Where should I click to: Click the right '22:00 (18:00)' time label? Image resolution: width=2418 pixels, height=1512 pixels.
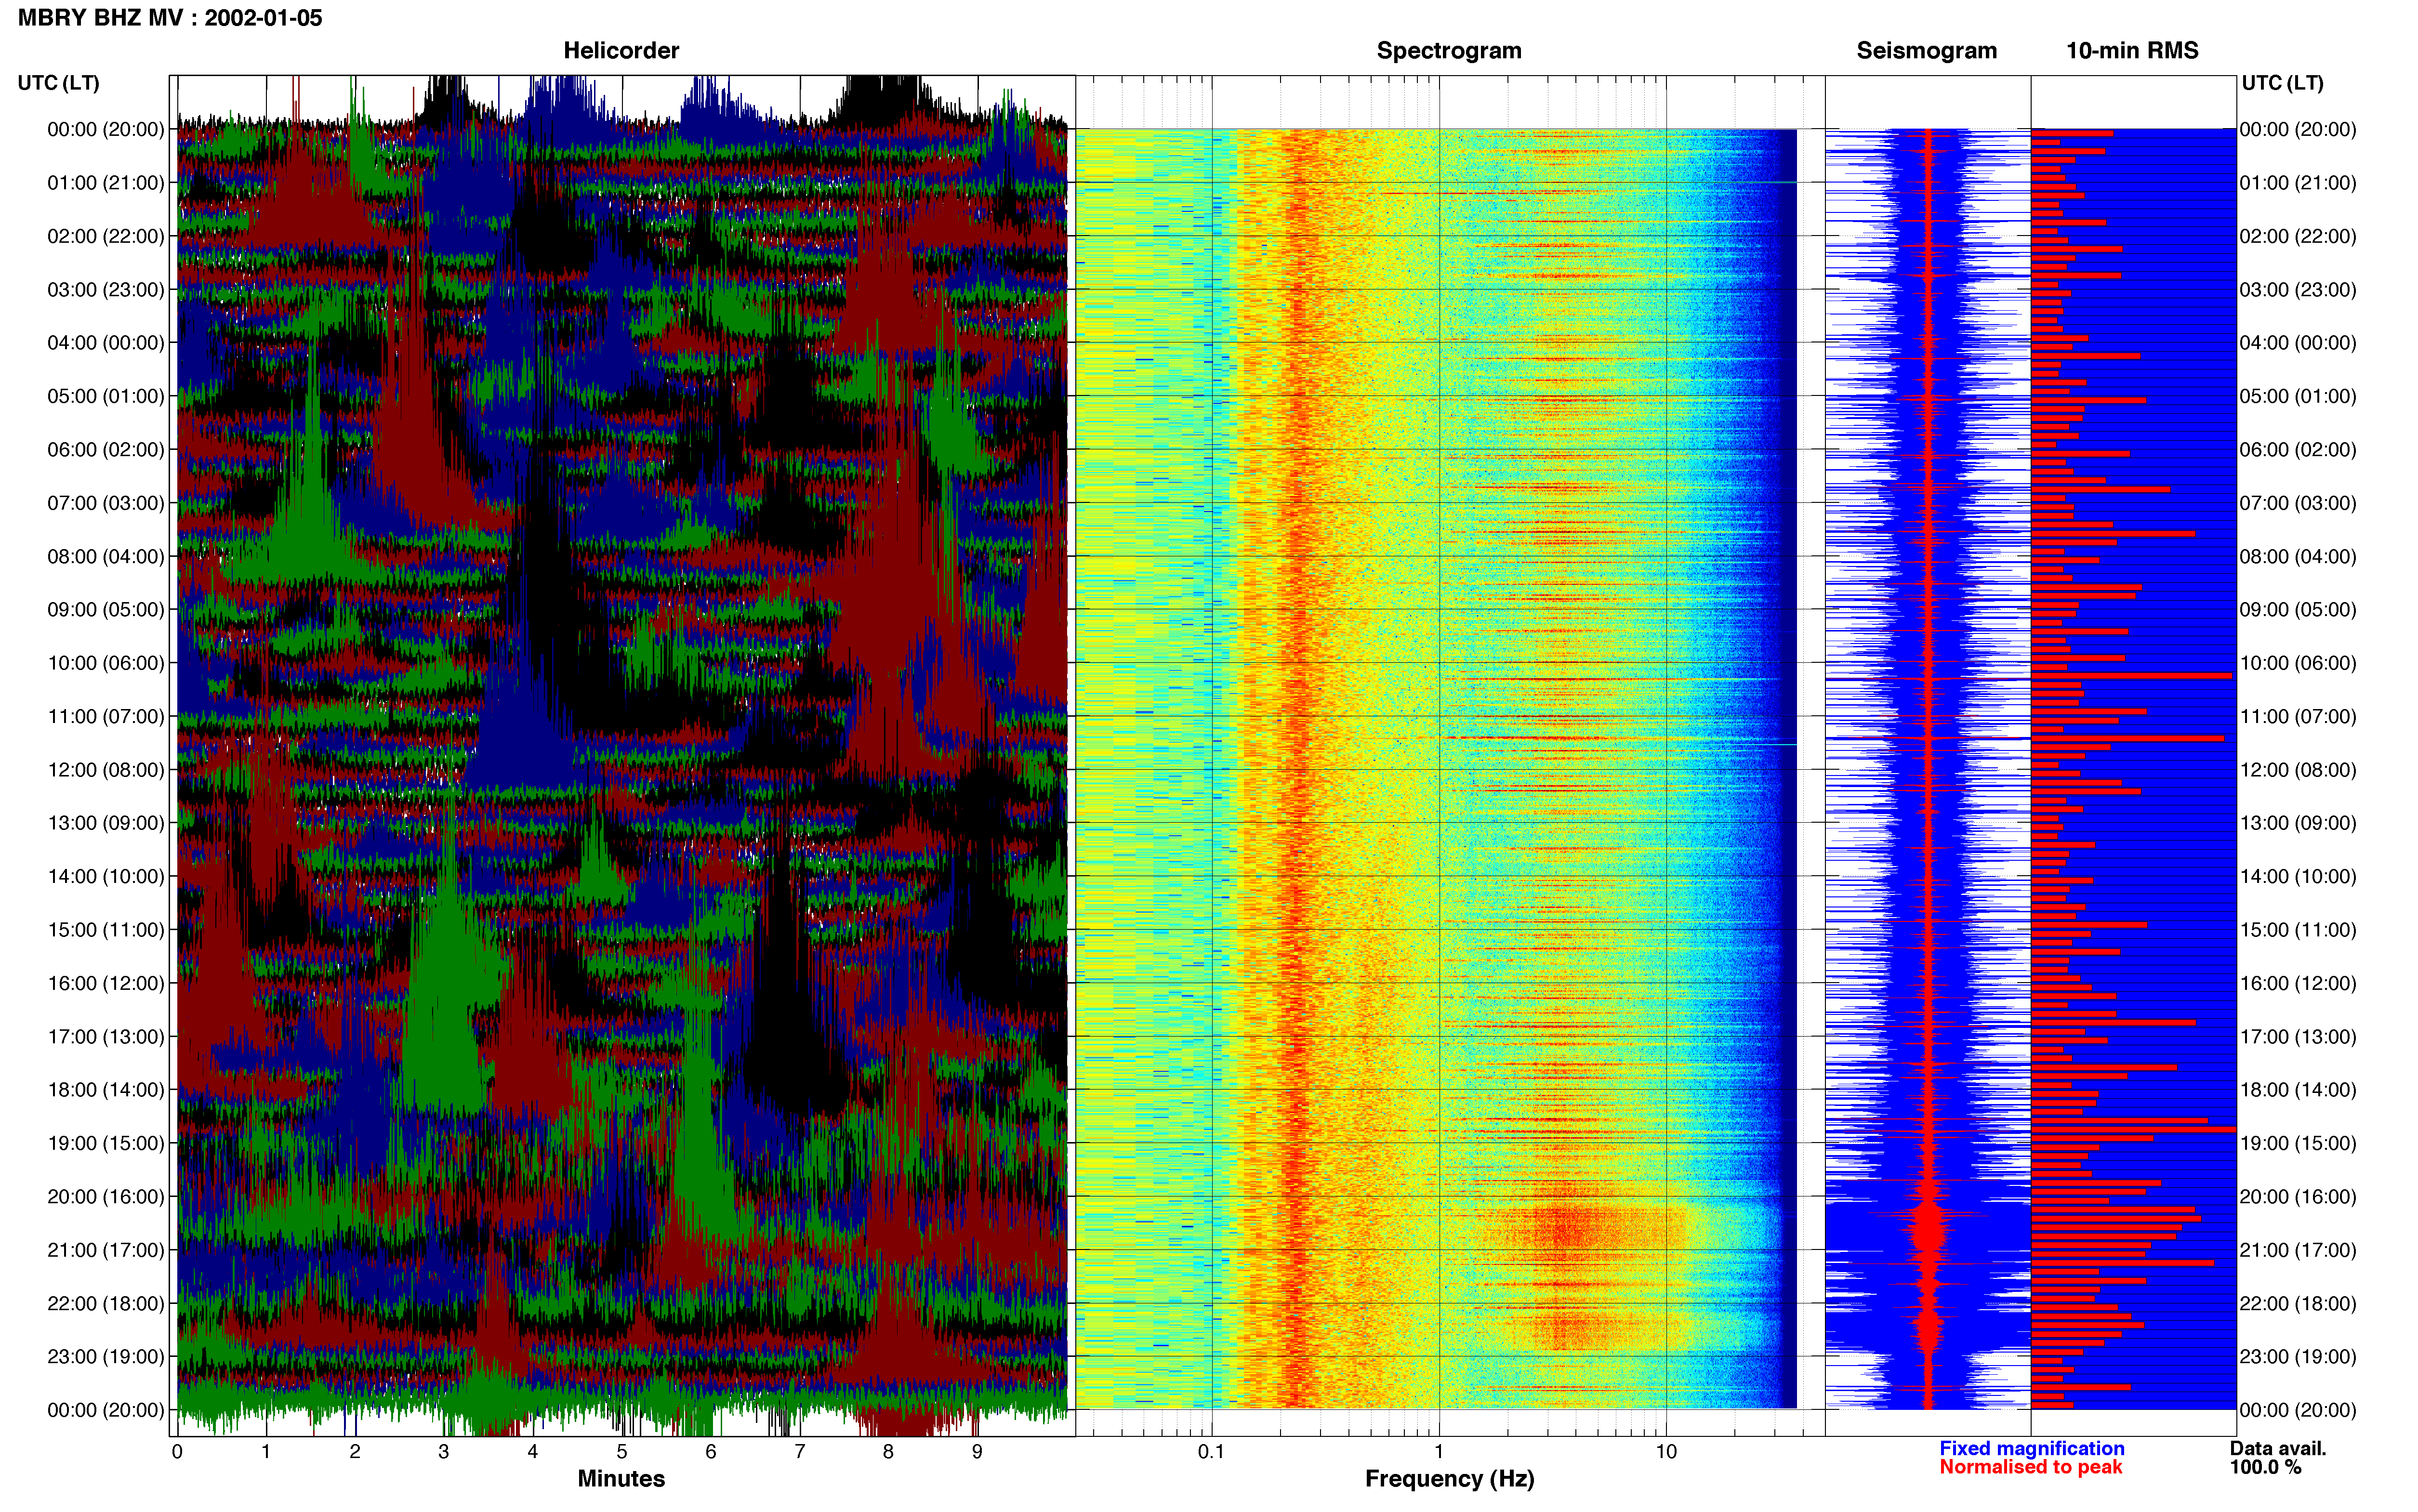pyautogui.click(x=2298, y=1303)
